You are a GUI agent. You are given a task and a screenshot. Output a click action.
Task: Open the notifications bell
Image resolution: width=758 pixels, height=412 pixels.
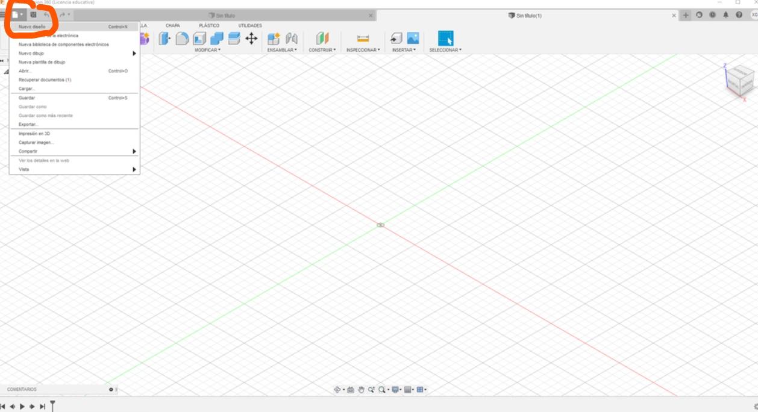(726, 15)
